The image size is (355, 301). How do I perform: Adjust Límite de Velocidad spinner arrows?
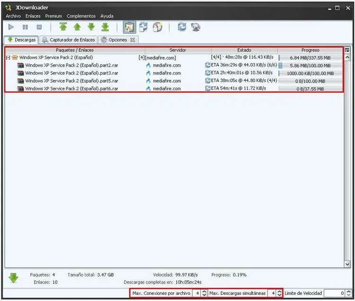[349, 293]
